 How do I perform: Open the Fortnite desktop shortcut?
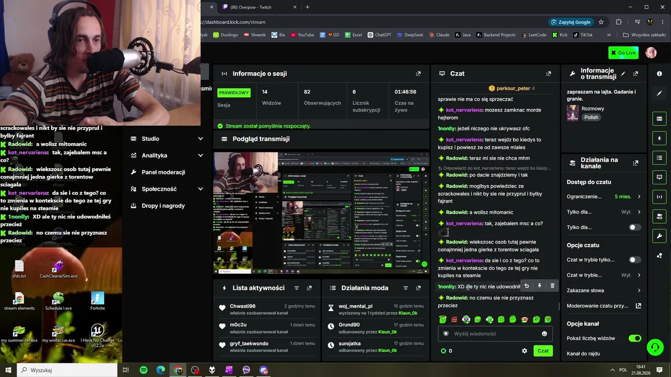click(x=98, y=302)
